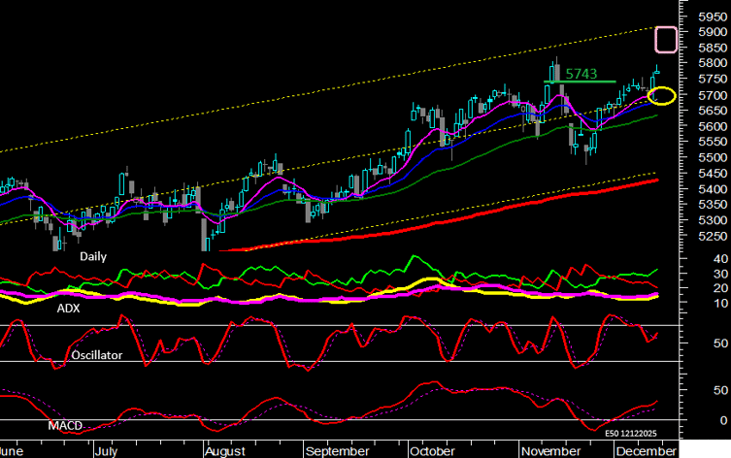Select the ADX indicator label
The width and height of the screenshot is (731, 458).
point(70,308)
